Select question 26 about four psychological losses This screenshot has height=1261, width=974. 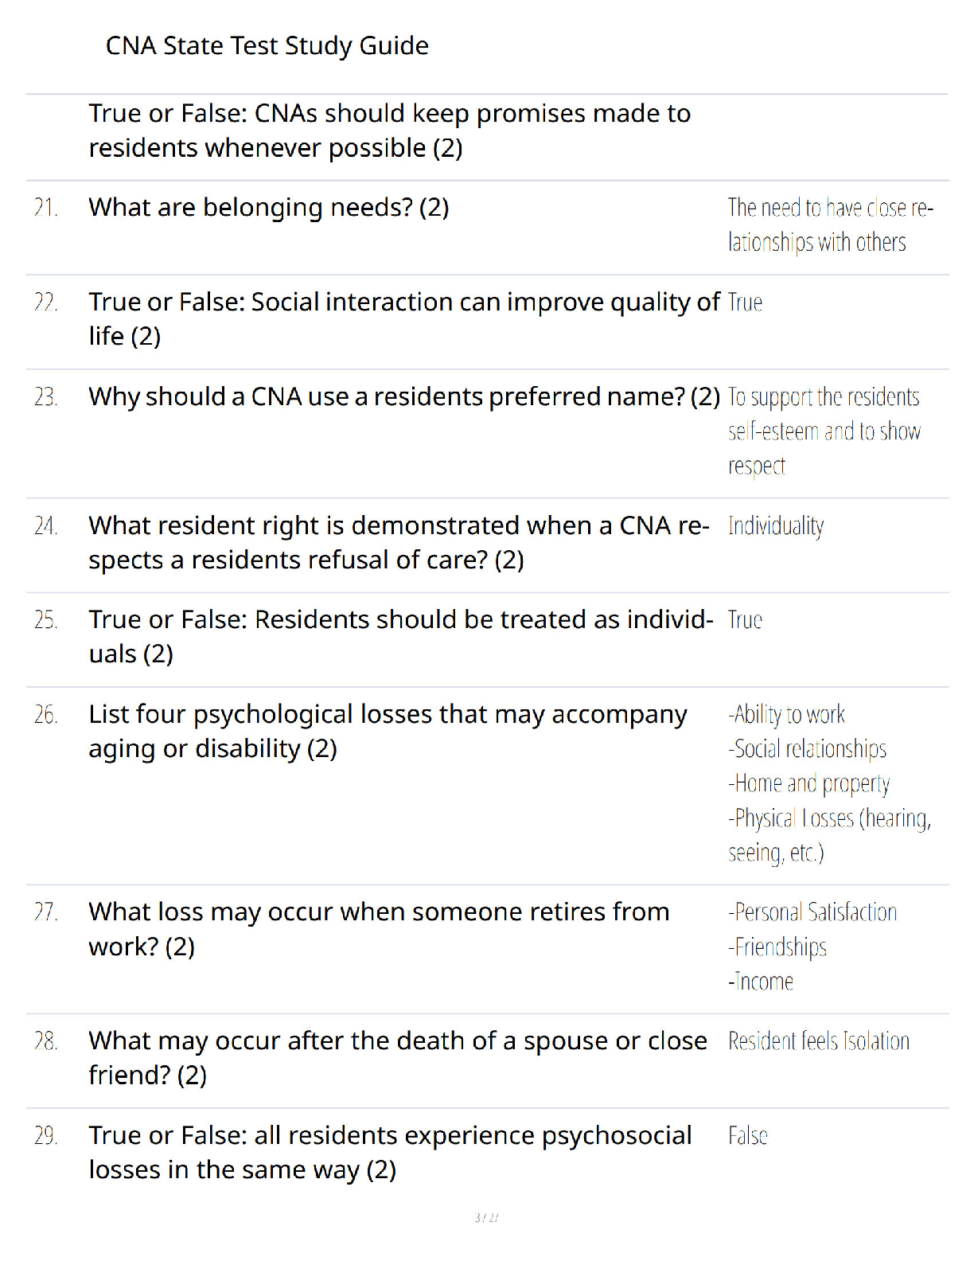(388, 732)
